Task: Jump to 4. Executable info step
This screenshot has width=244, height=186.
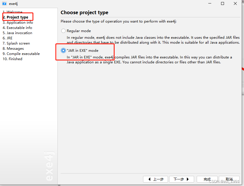Action: [17, 27]
